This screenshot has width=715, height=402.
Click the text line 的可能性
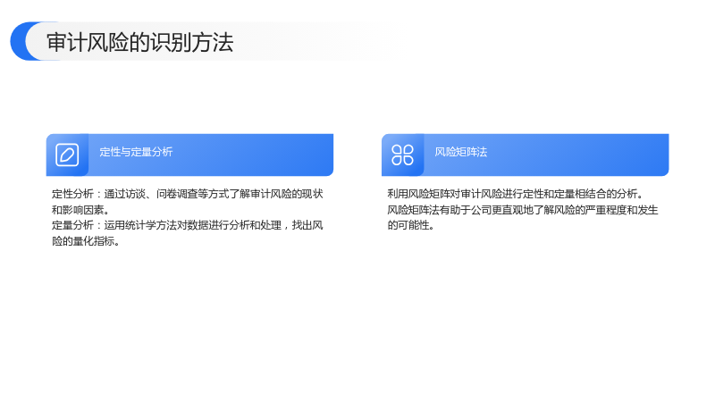(410, 225)
